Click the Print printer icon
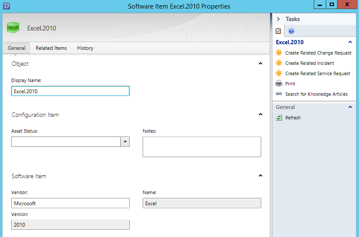Screen dimensions: 359x237 (279, 84)
